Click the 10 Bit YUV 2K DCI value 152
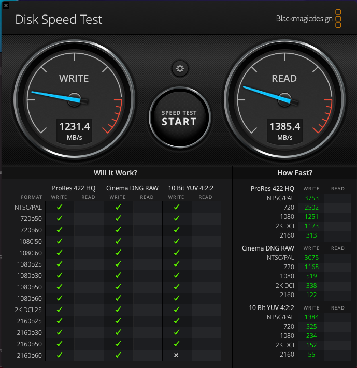Screen dimensions: 357x368 click(311, 345)
